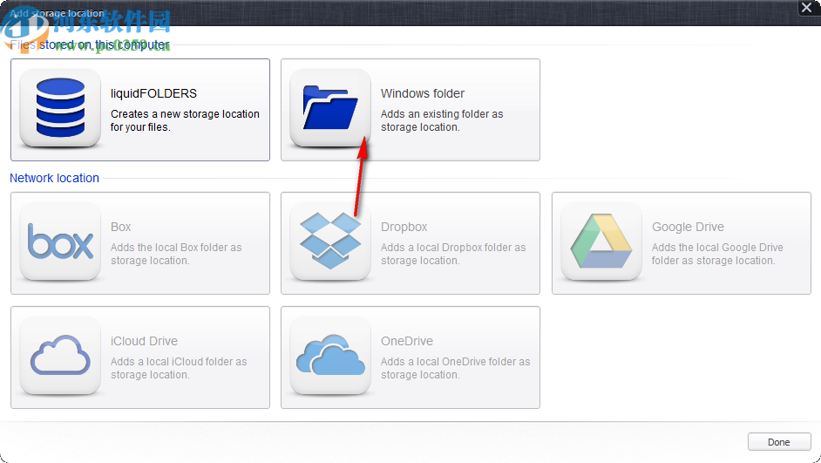Click the Box logo icon
This screenshot has height=463, width=821.
pyautogui.click(x=60, y=242)
